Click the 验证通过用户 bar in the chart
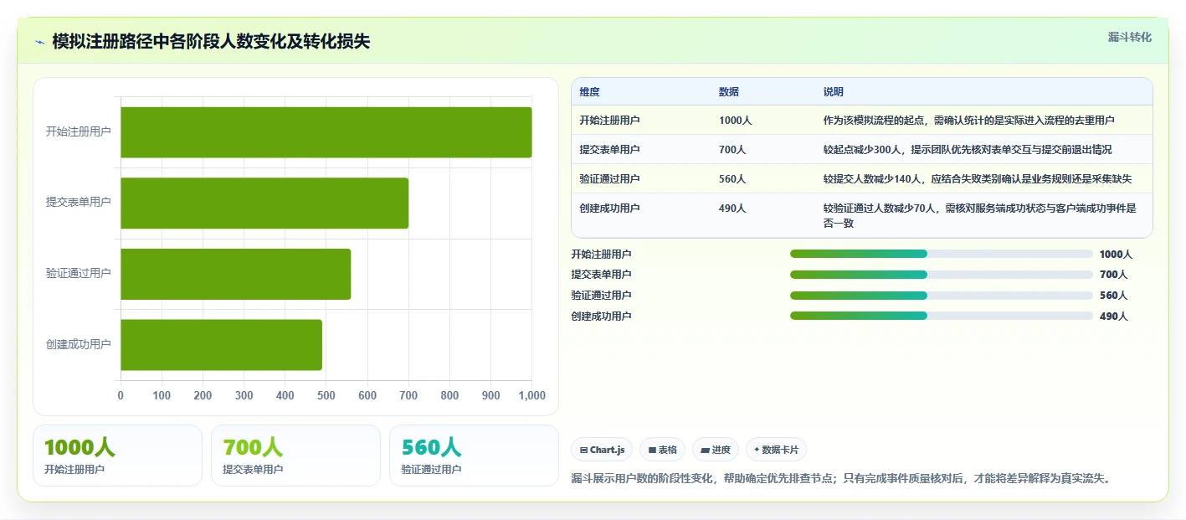 236,274
